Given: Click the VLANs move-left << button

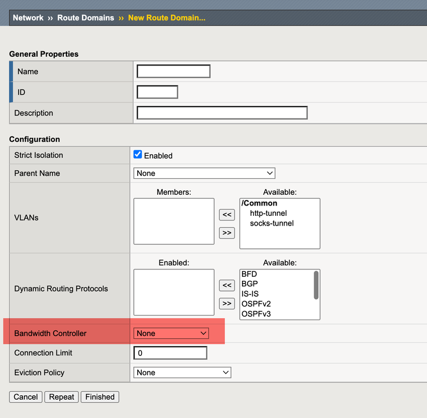Looking at the screenshot, I should 227,215.
